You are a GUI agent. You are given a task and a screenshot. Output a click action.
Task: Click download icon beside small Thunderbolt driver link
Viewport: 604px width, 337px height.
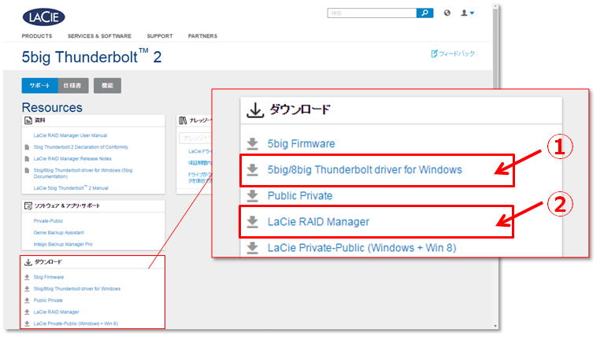27,289
